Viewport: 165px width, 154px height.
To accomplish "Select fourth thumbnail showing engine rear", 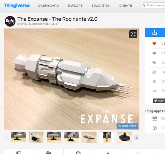I will [72, 137].
